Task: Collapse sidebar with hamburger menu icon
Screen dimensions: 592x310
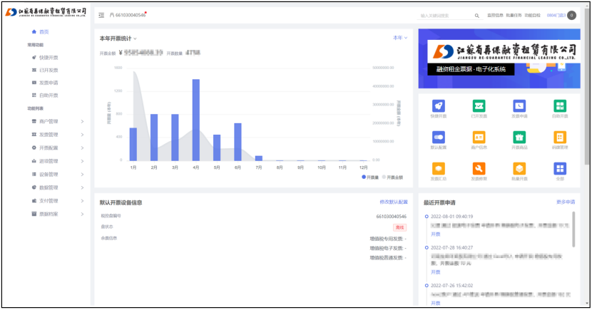Action: (x=101, y=16)
